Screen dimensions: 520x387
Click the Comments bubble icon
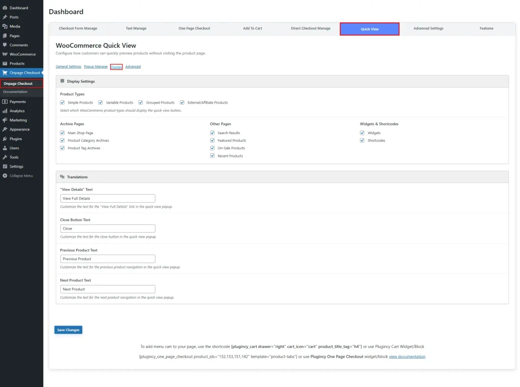click(x=5, y=45)
